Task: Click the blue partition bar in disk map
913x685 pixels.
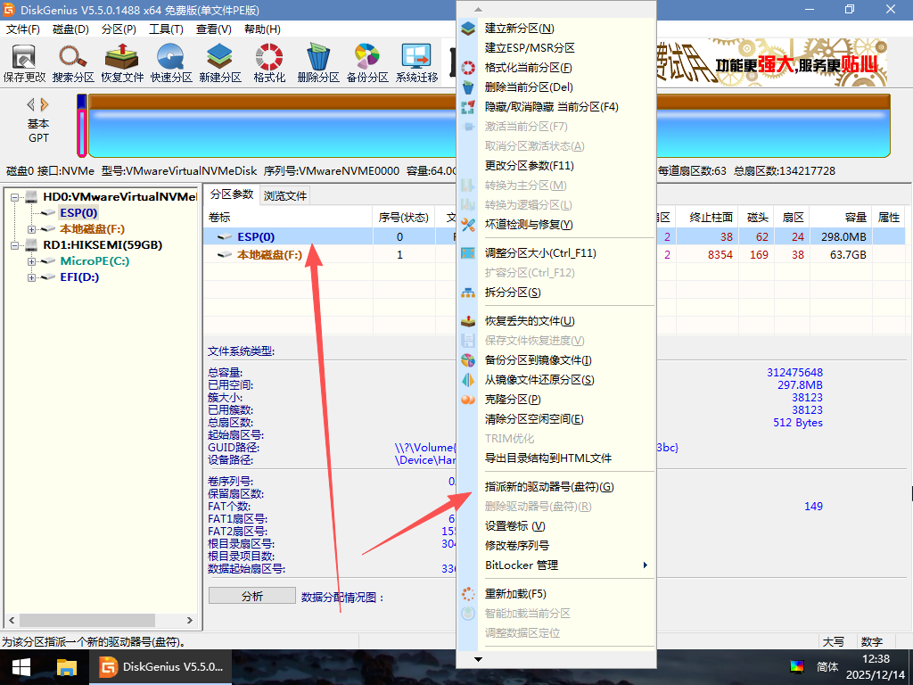Action: [267, 132]
